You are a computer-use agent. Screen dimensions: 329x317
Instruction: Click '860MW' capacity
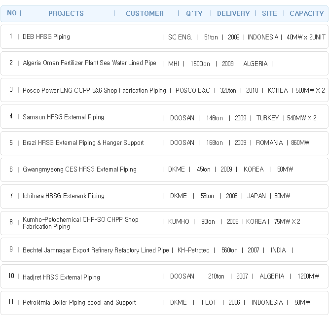pos(300,143)
